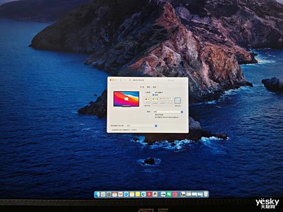Select the Scaled resolution radio button
The image size is (283, 212).
(153, 95)
